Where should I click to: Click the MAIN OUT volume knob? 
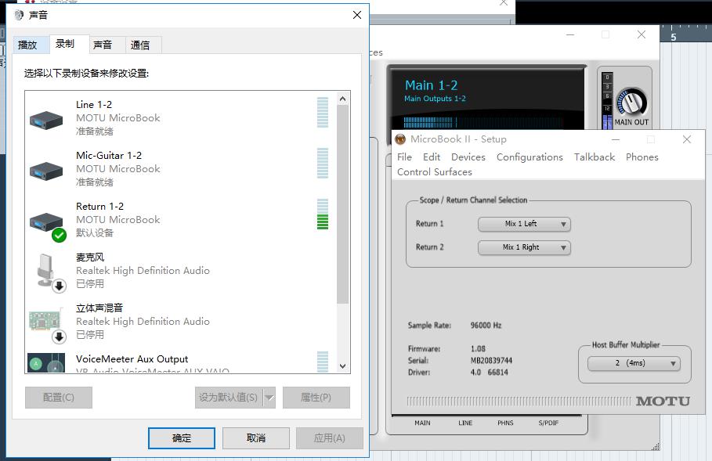point(631,103)
